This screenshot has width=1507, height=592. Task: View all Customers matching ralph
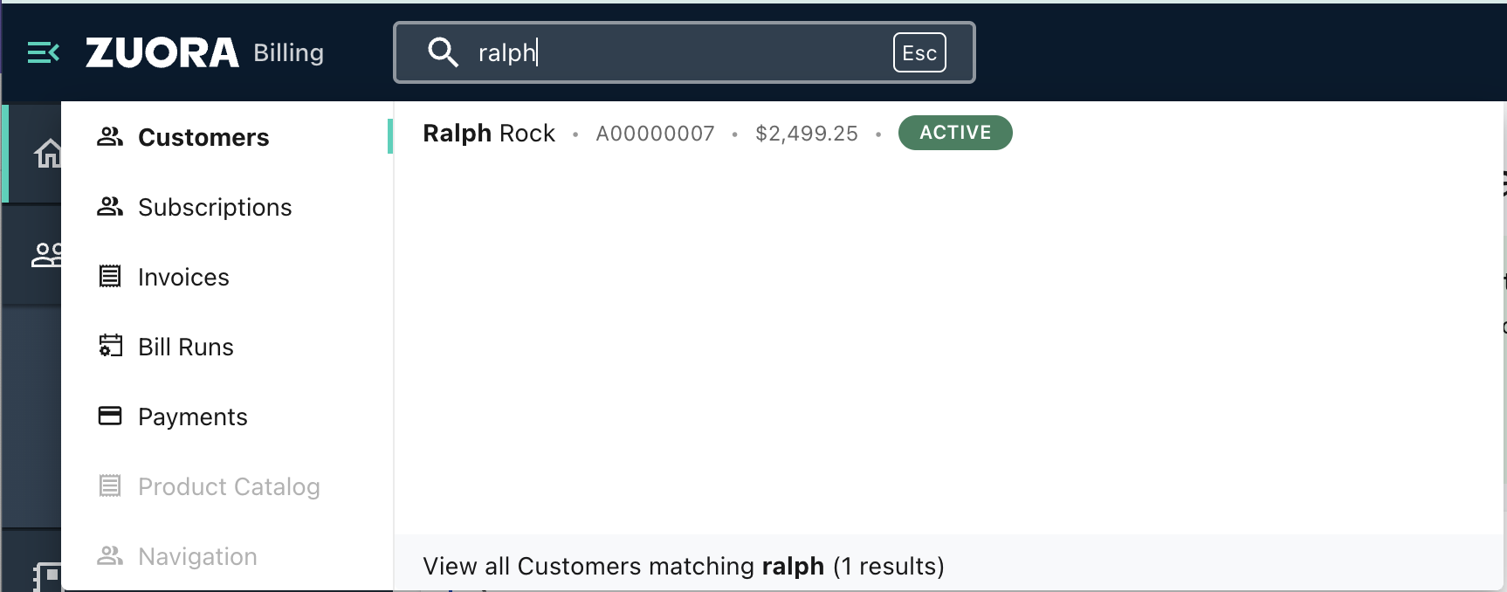coord(683,566)
